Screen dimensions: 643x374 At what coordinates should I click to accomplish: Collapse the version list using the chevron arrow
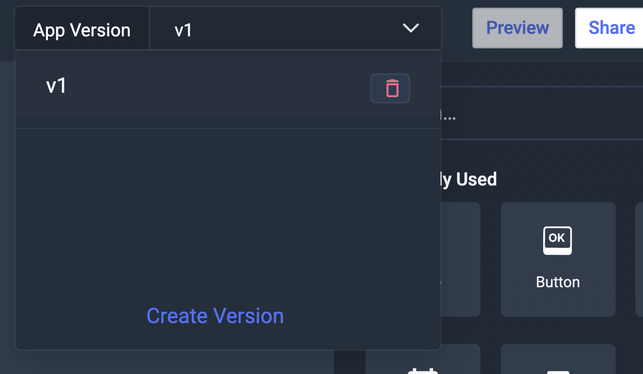(x=410, y=28)
